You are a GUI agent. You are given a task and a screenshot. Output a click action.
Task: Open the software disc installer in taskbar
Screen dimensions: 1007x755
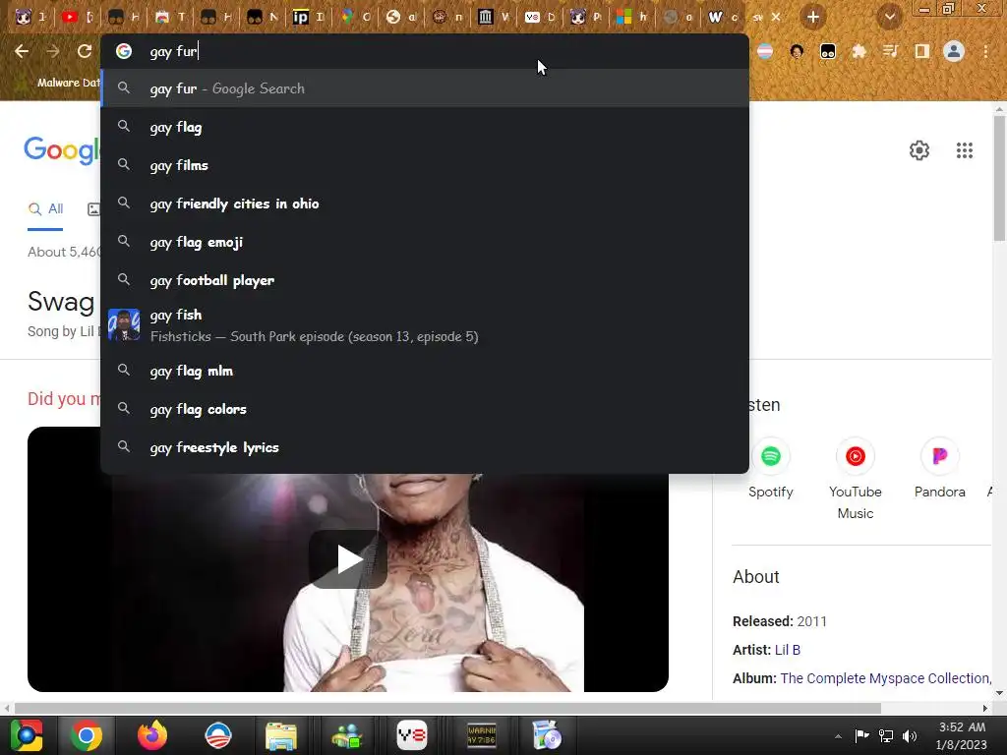[547, 735]
